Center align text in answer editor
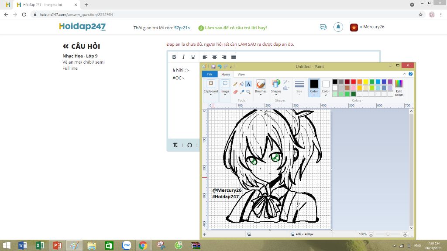 coord(214,57)
